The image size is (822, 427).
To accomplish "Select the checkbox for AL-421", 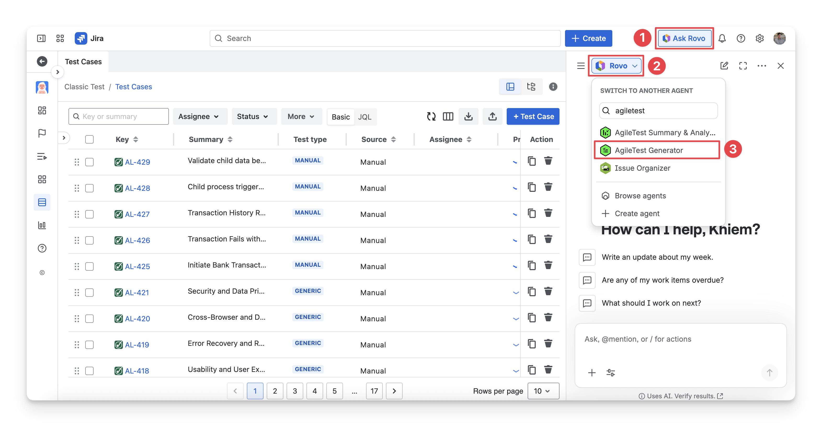I will 89,293.
